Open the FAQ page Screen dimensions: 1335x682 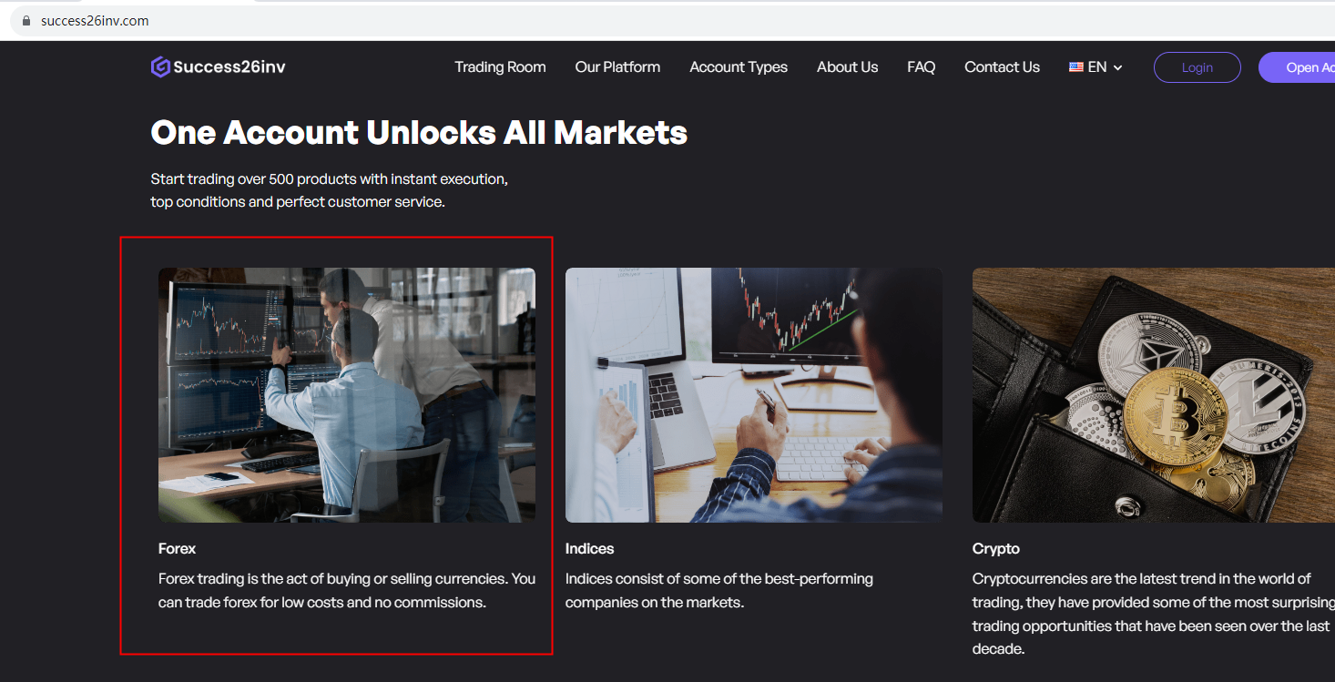[921, 67]
